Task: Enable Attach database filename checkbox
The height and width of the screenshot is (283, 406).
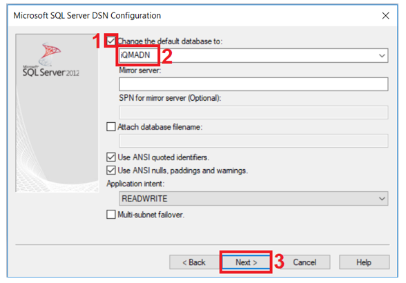Action: (x=111, y=127)
